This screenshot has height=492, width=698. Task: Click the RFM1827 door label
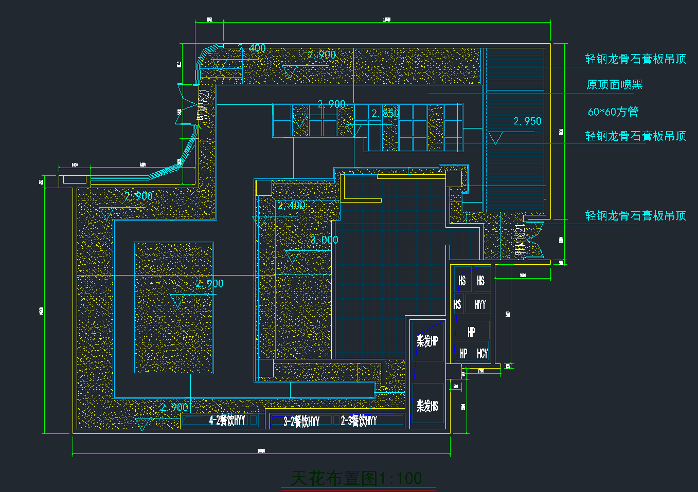(x=205, y=104)
